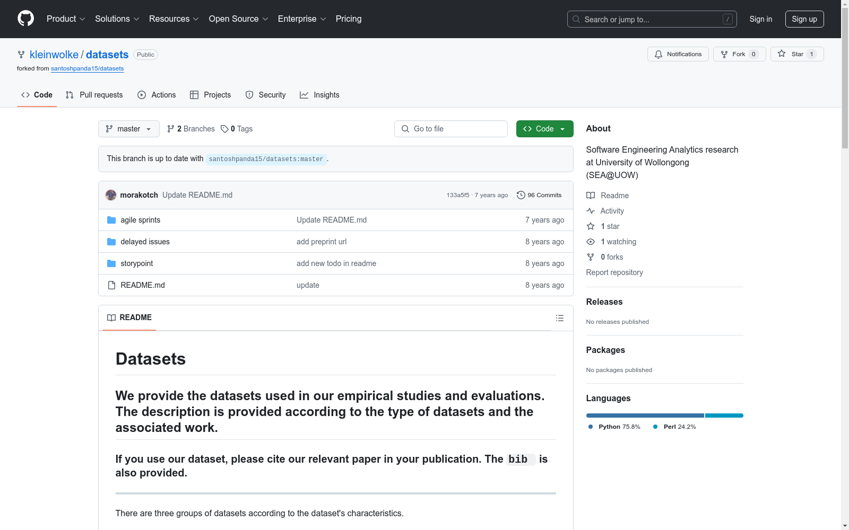Open the master branch selector dropdown

[x=129, y=129]
